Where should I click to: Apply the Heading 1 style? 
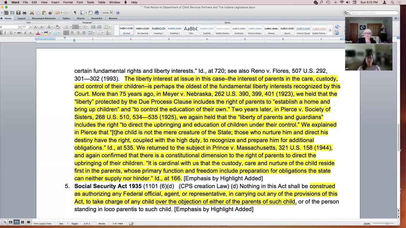coord(159,30)
